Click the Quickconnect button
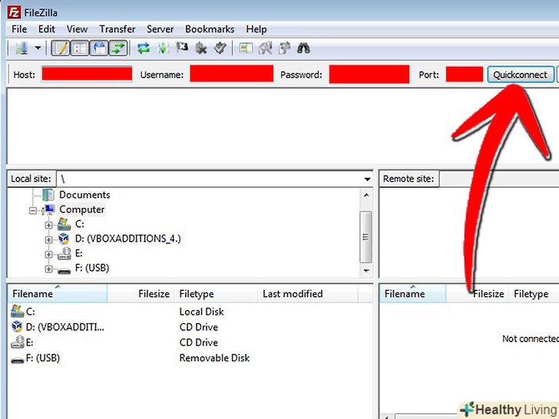This screenshot has width=559, height=419. pos(520,74)
